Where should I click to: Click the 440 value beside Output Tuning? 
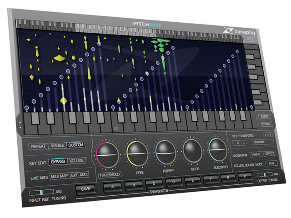click(276, 174)
